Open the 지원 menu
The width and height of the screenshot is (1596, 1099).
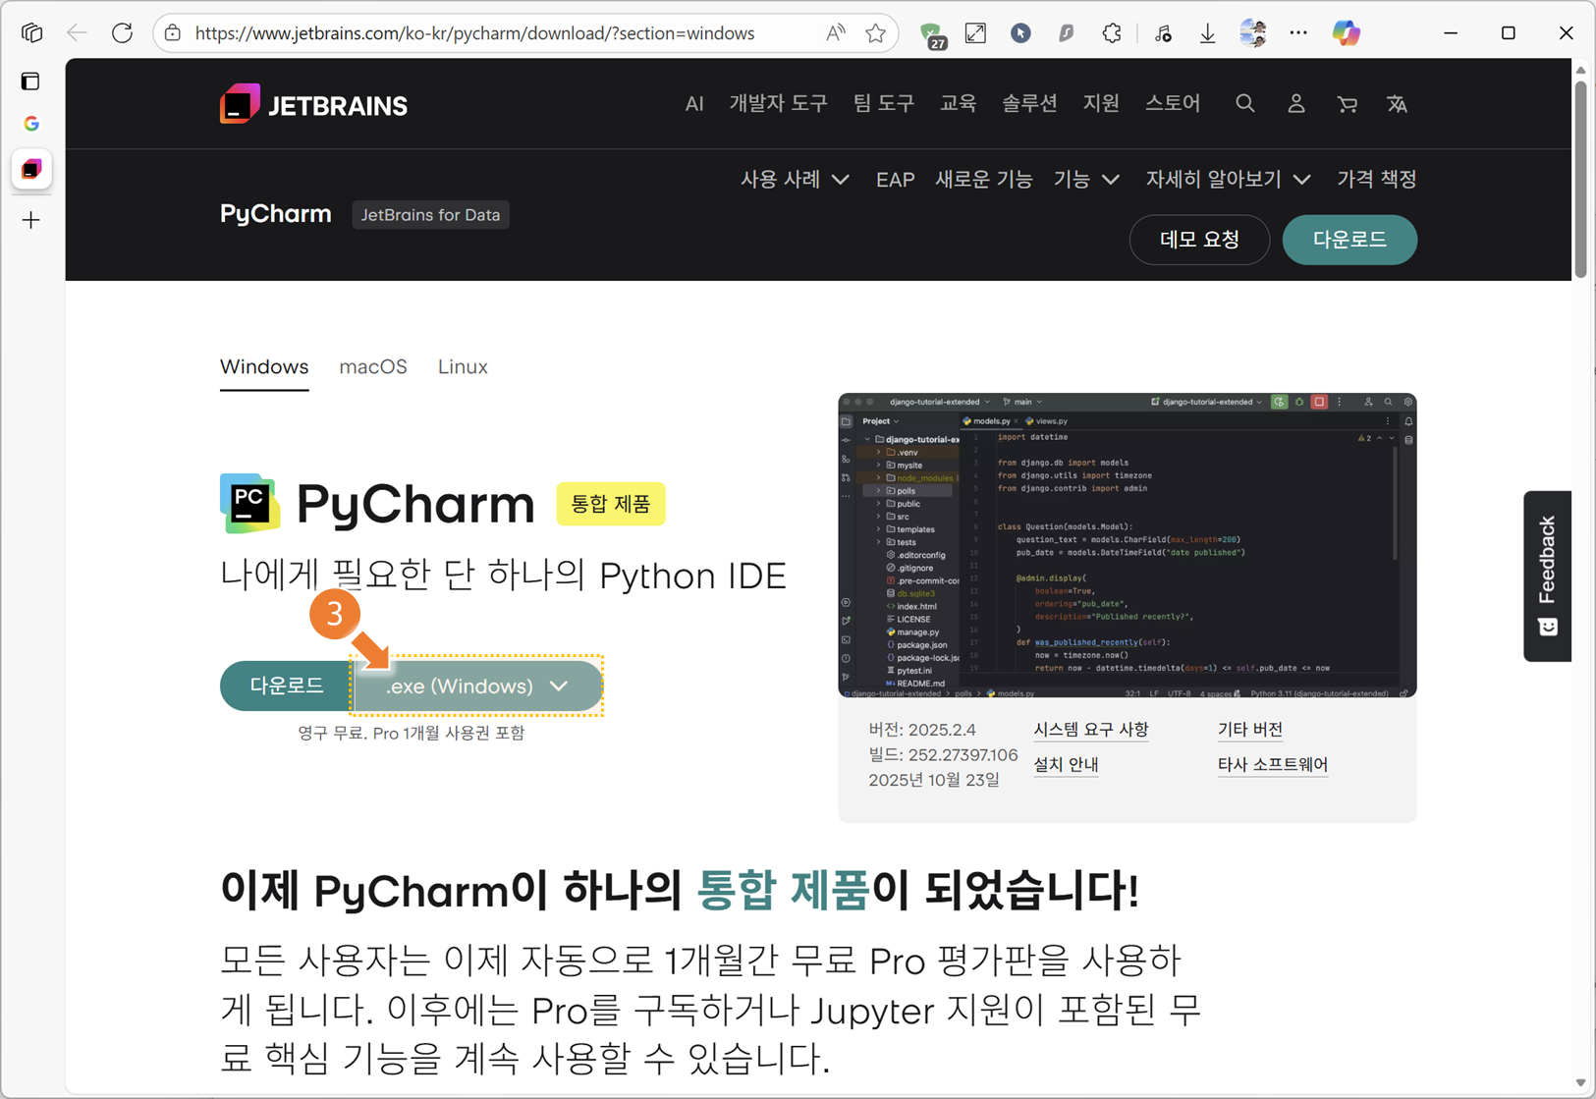point(1101,103)
